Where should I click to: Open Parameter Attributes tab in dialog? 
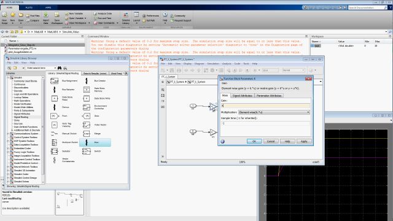[x=269, y=96]
